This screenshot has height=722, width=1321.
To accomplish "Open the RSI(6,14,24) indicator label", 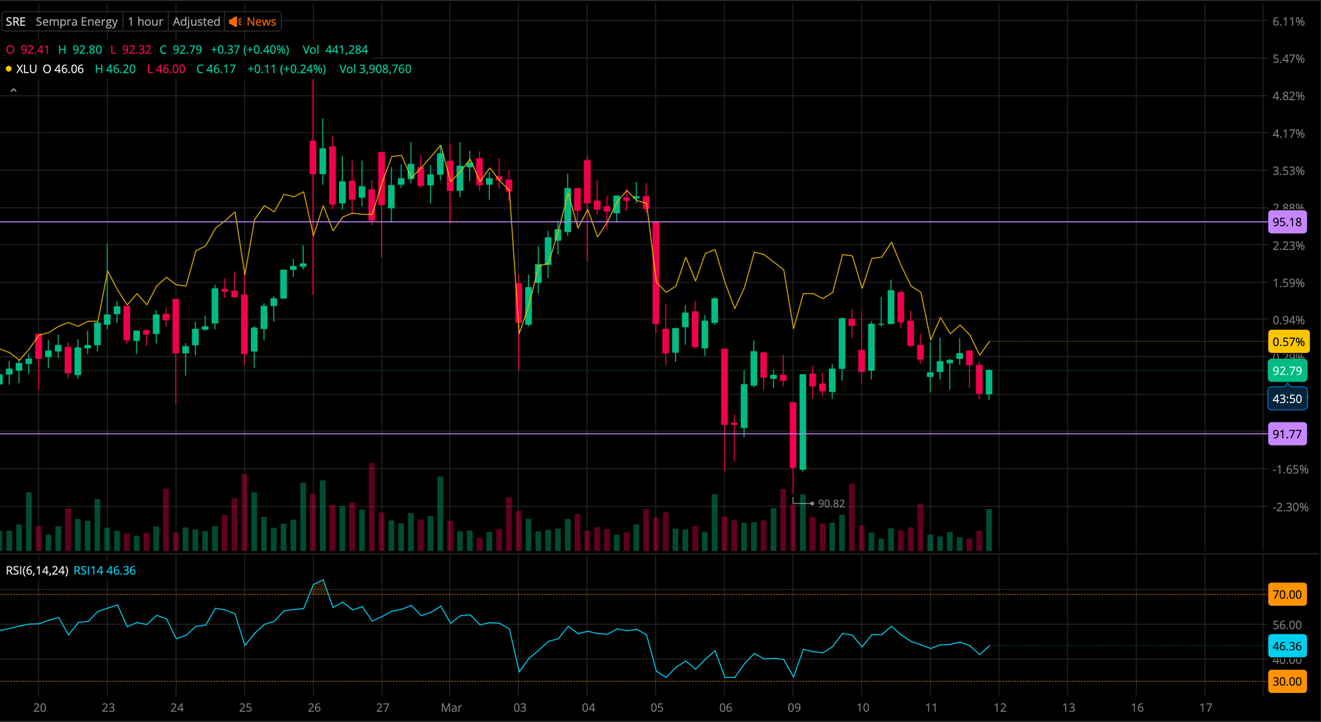I will tap(37, 570).
